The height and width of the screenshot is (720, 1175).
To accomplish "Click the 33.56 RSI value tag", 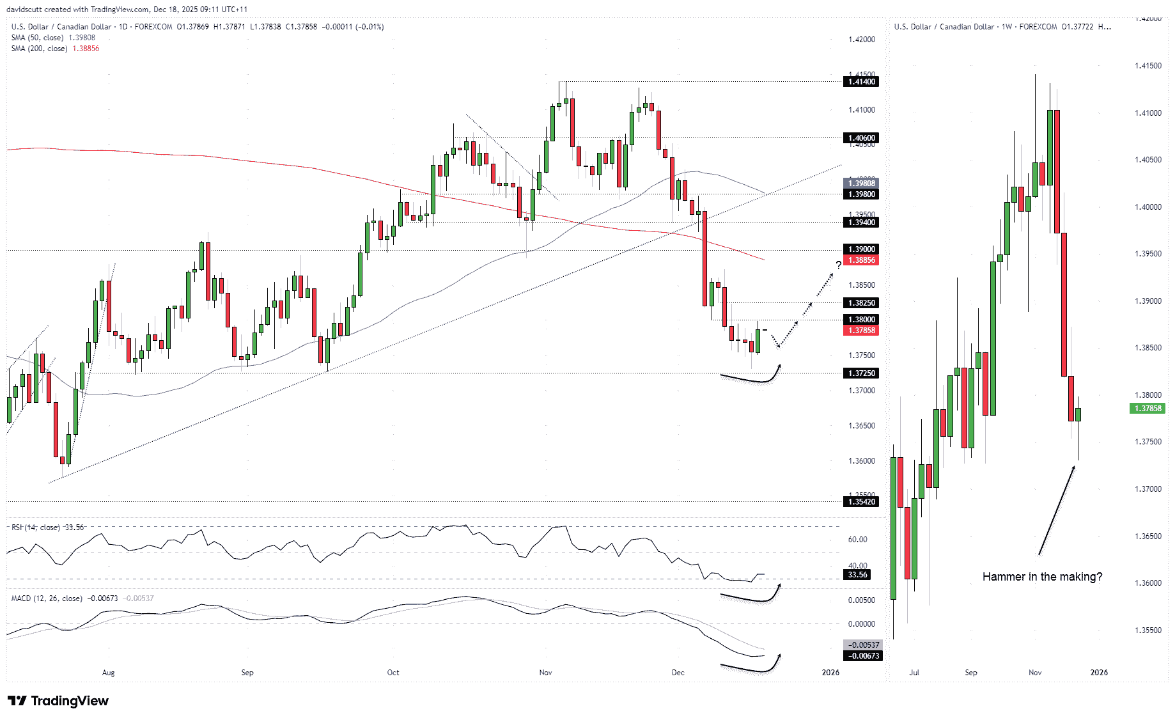I will coord(858,575).
